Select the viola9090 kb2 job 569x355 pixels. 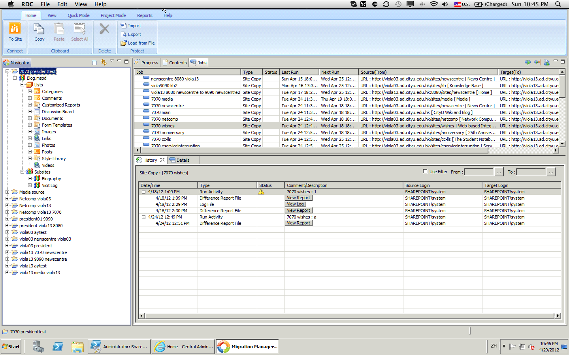click(x=347, y=86)
